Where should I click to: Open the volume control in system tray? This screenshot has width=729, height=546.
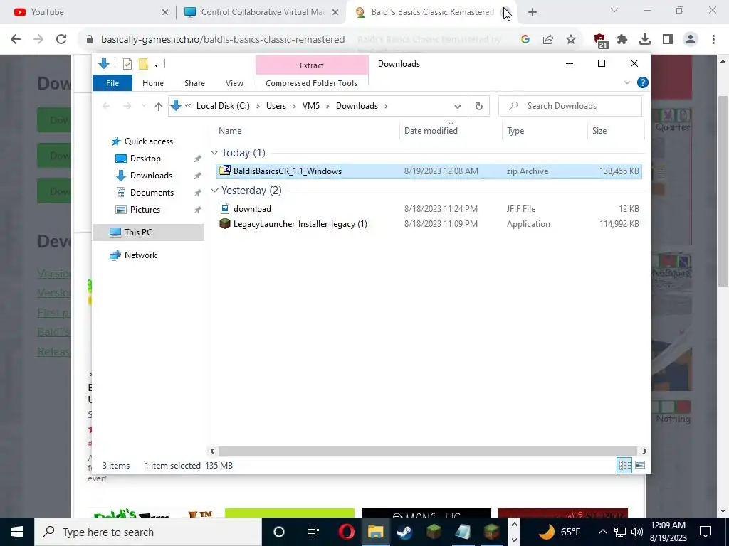(637, 532)
